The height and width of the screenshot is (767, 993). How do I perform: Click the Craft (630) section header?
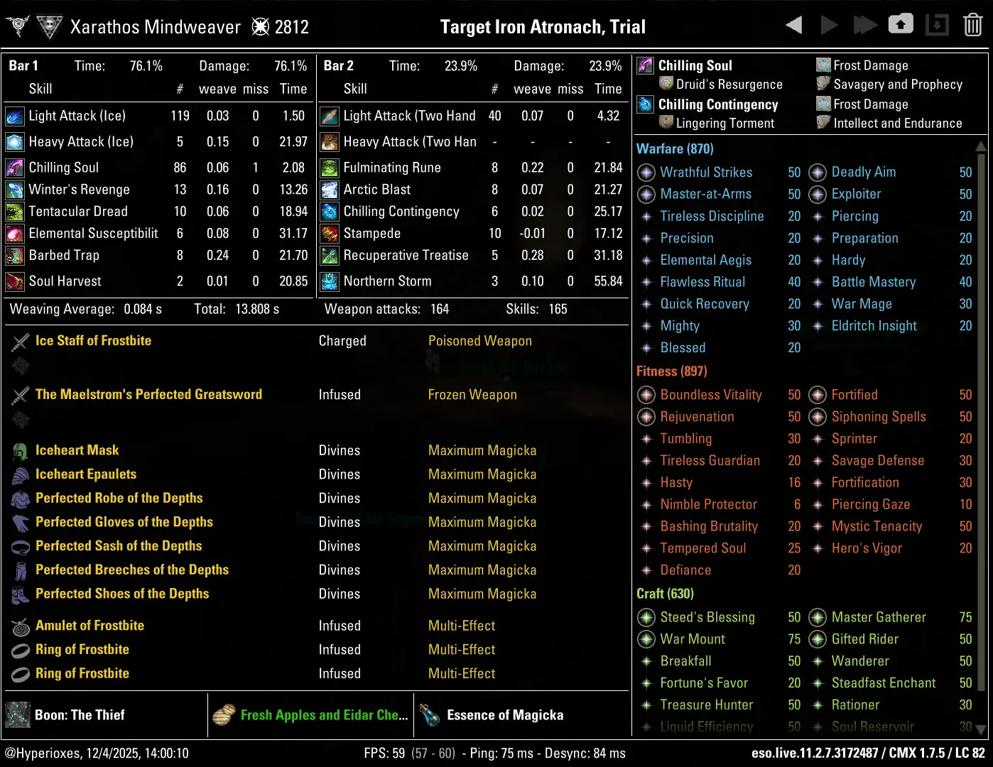coord(665,594)
